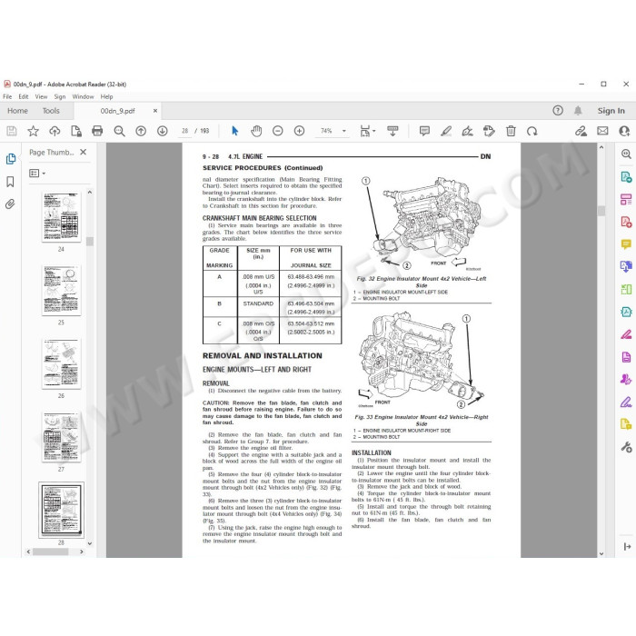Screen dimensions: 636x636
Task: Click the stamp tool icon
Action: tap(489, 131)
